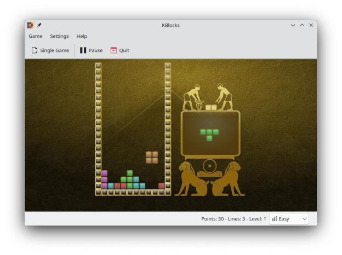Close the KBlocks window
The image size is (342, 255).
pos(311,25)
